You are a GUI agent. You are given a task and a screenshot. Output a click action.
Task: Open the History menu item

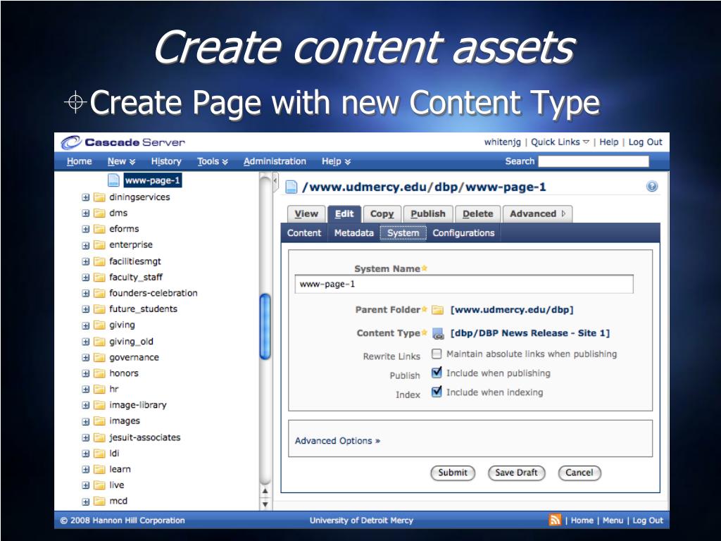click(x=166, y=161)
